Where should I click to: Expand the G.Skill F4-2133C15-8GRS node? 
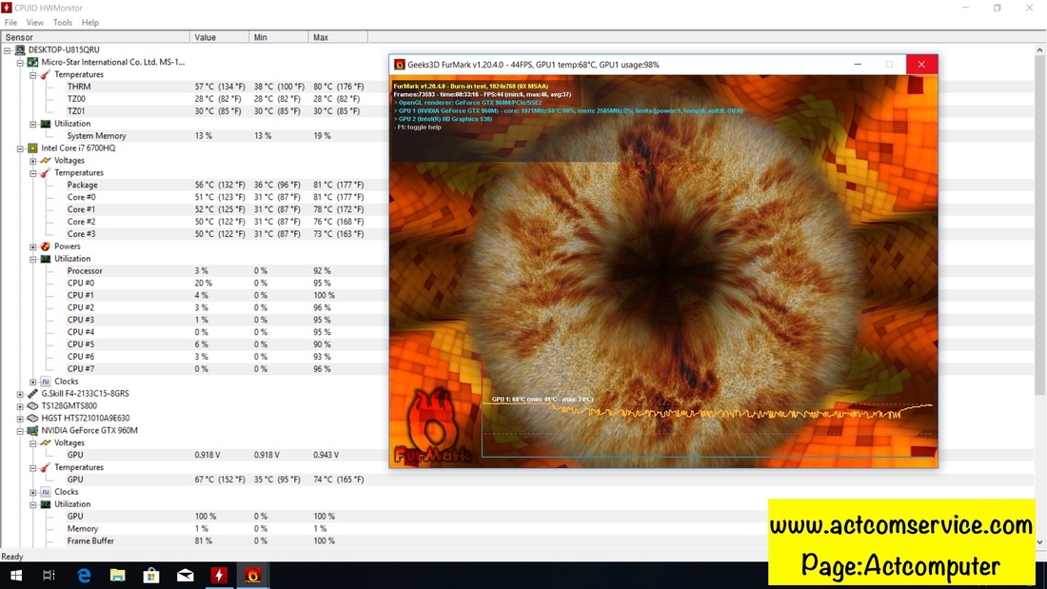(x=20, y=394)
